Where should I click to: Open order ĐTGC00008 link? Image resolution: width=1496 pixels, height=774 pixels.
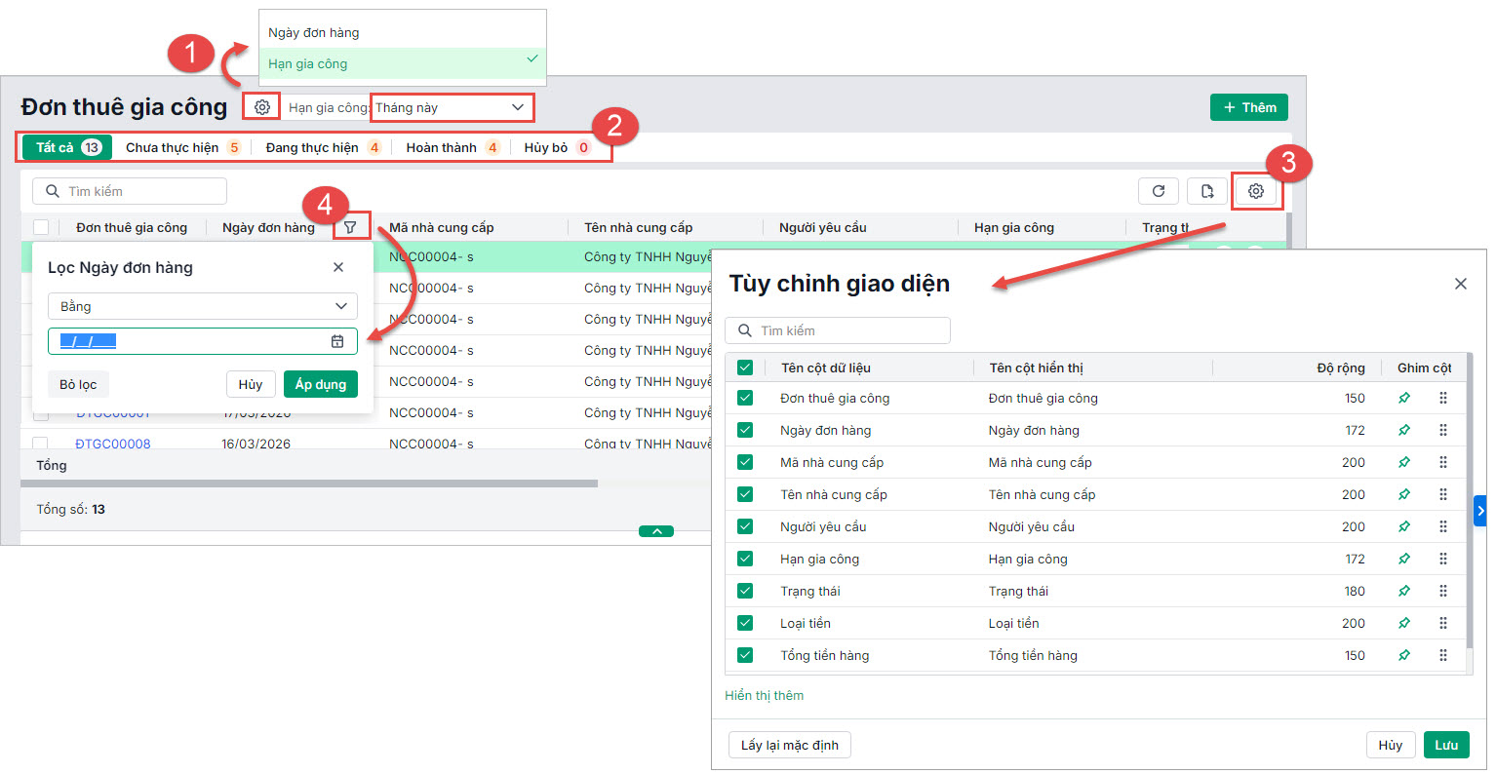113,444
